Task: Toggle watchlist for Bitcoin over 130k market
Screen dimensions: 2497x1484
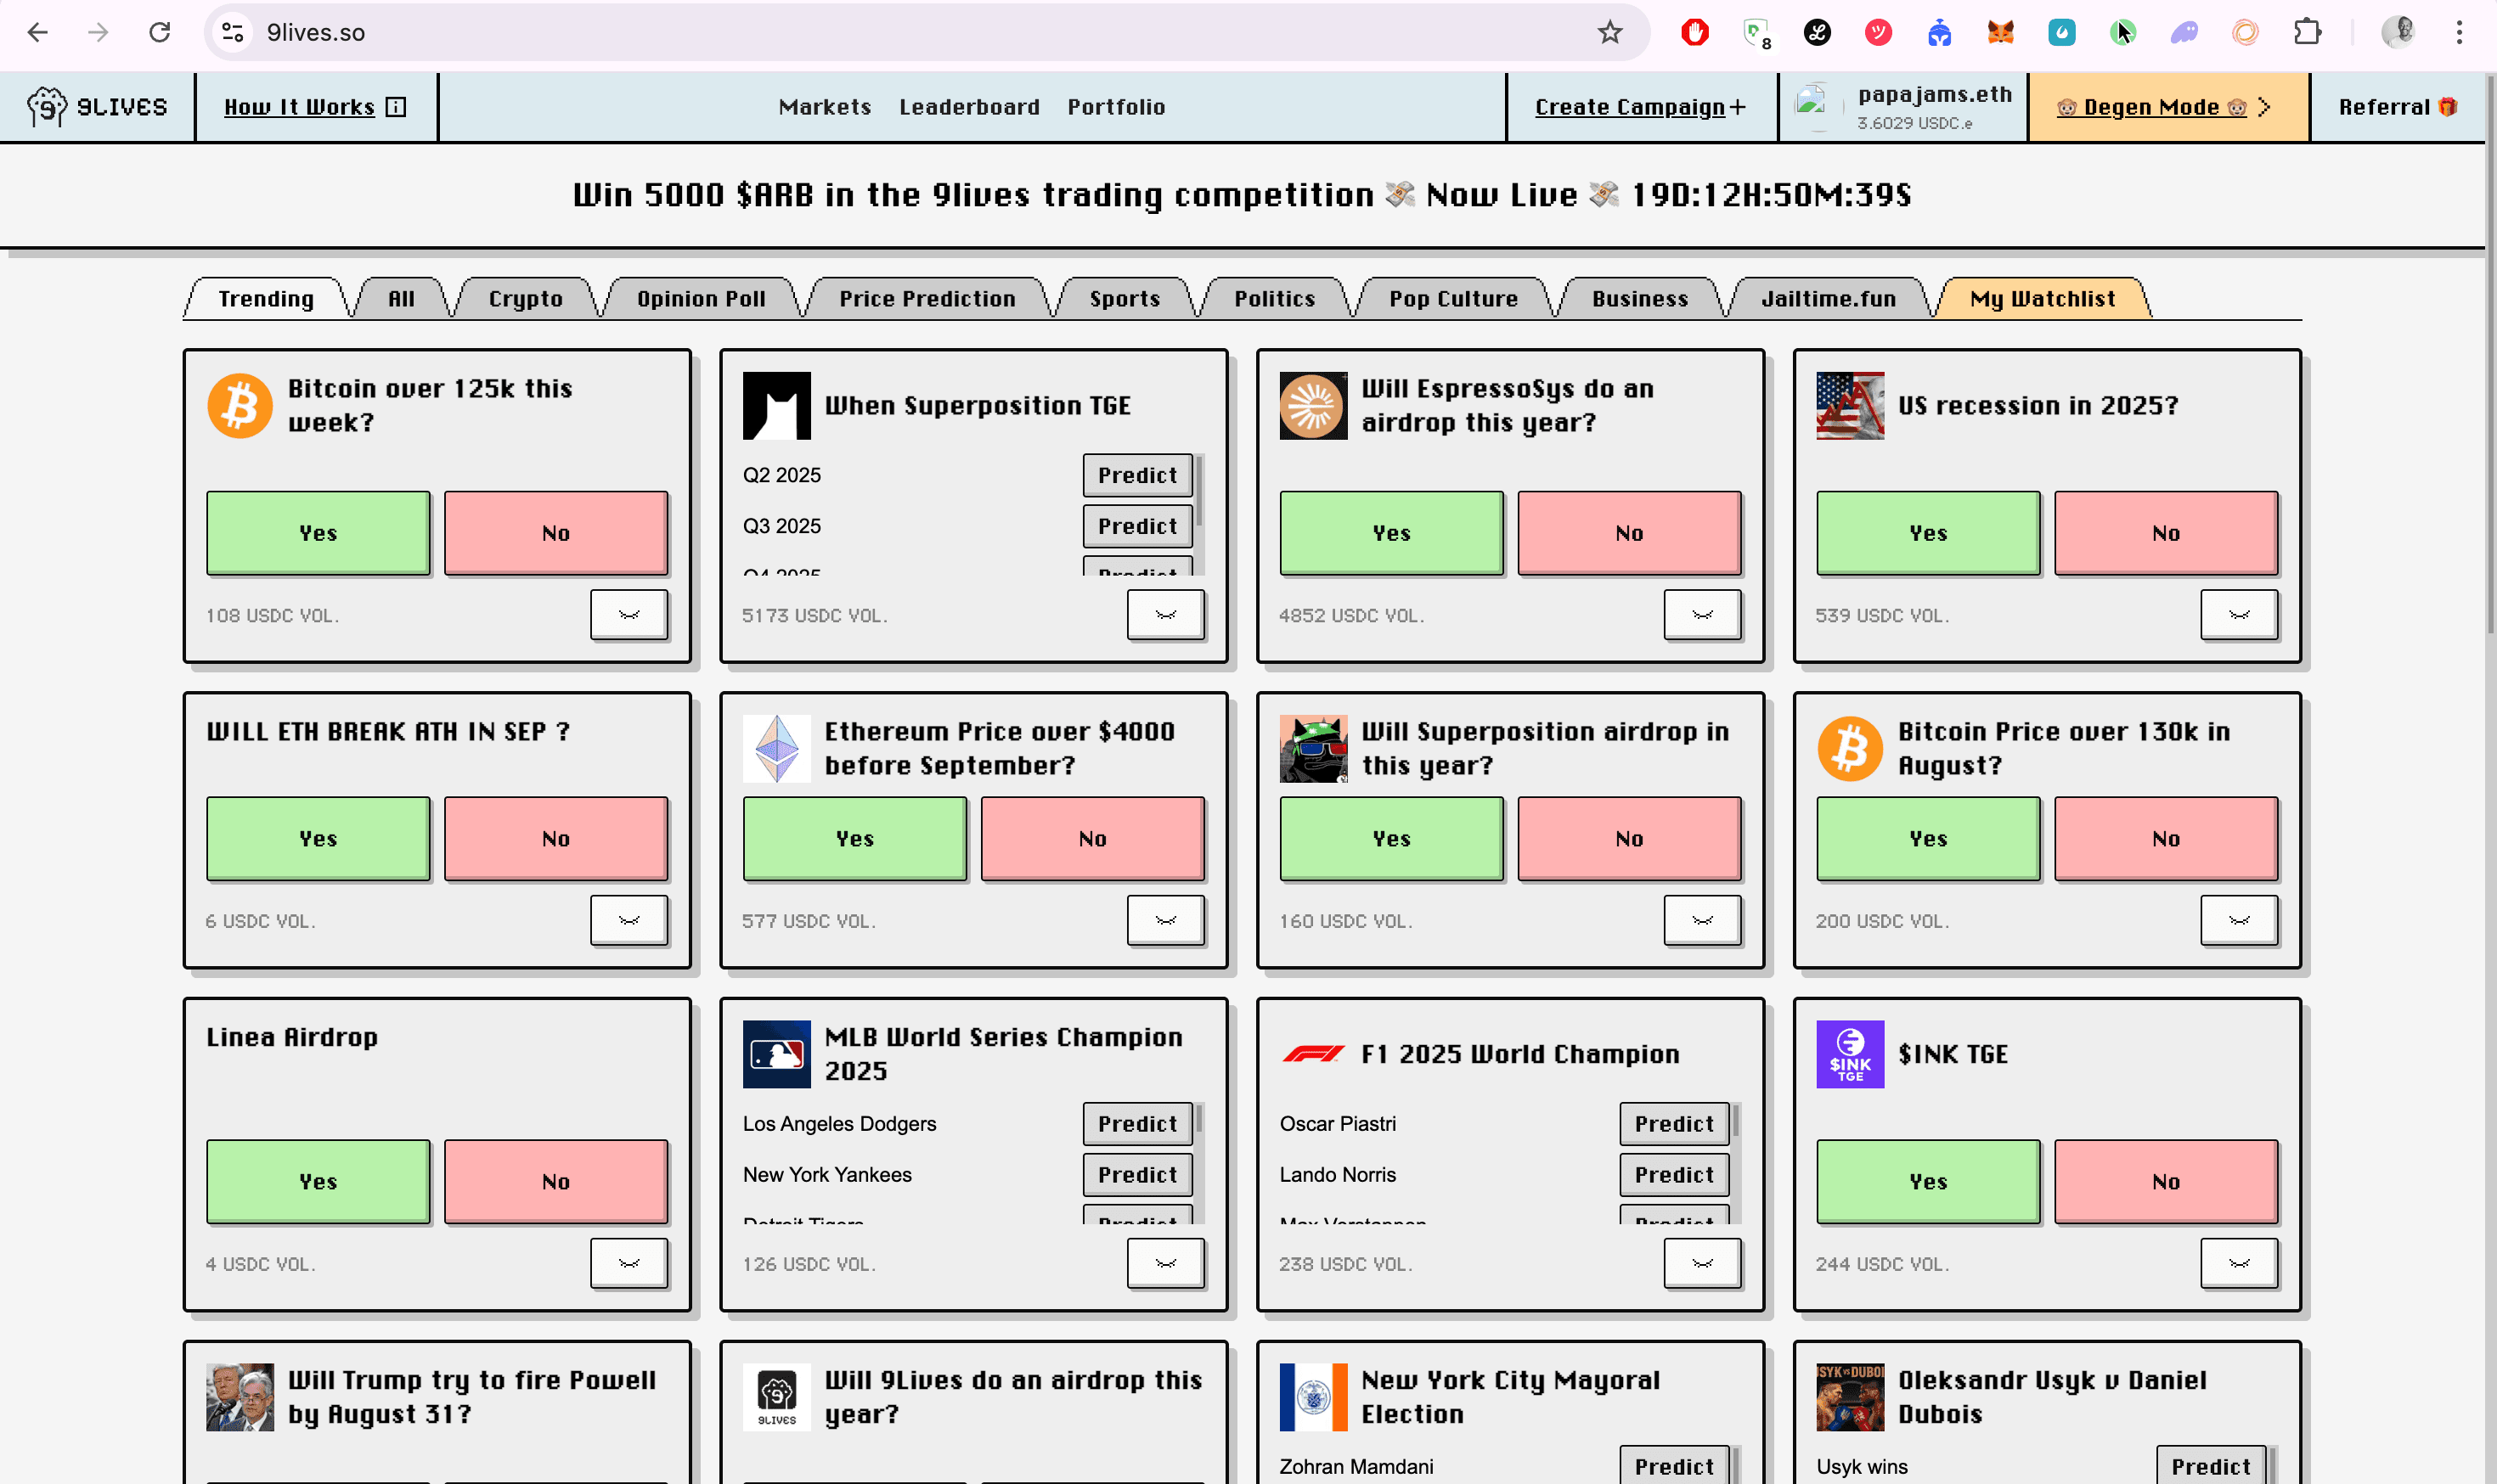Action: click(2239, 920)
